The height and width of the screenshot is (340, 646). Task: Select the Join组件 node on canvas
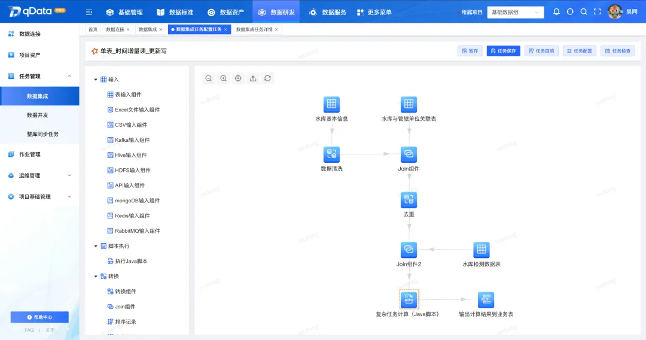pyautogui.click(x=409, y=154)
